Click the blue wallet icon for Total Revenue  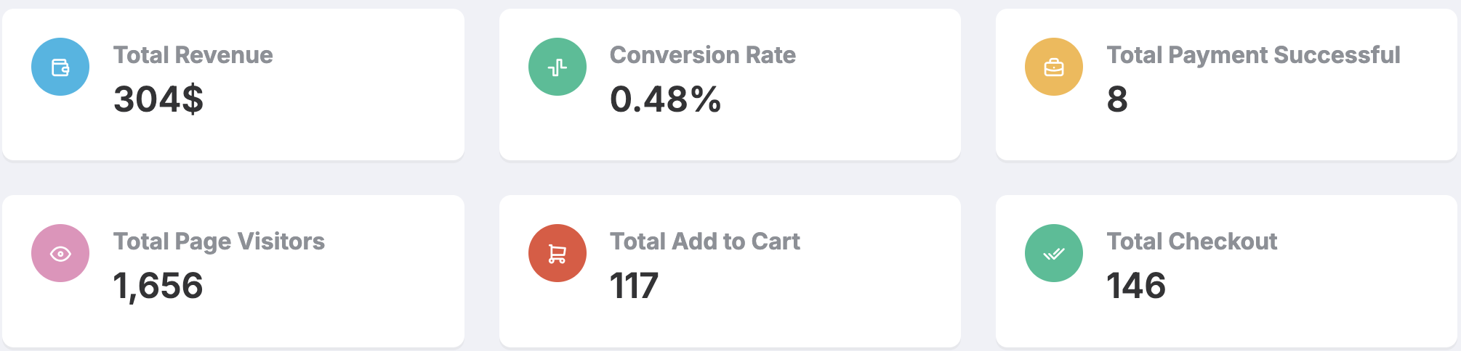60,67
